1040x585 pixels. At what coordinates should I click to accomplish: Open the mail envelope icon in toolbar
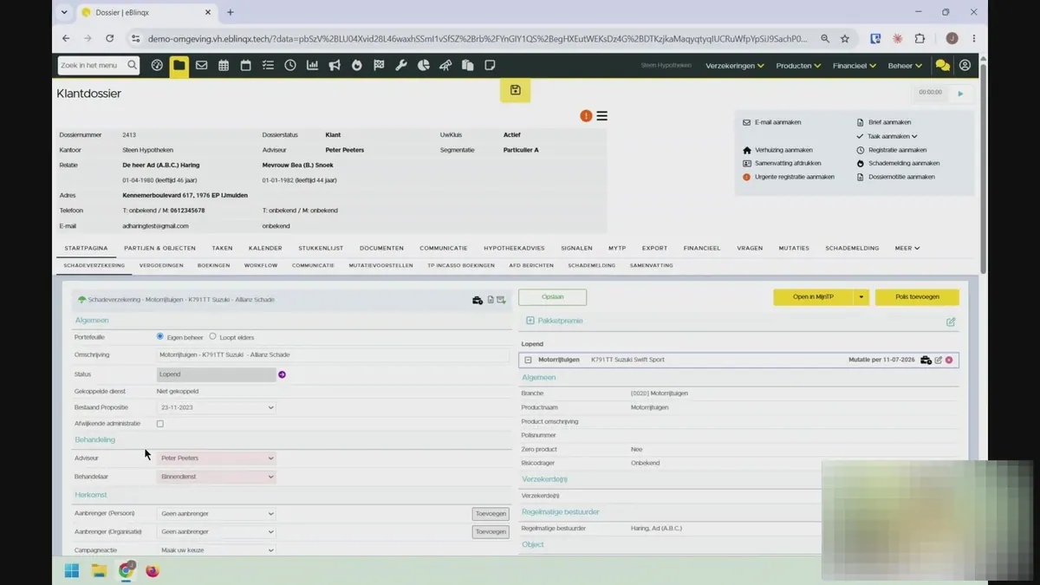coord(201,65)
